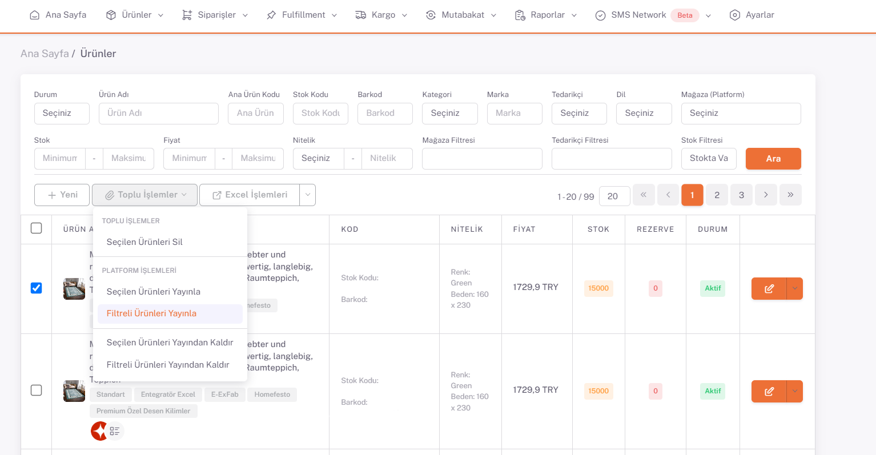Click the Yeni button
The width and height of the screenshot is (876, 455).
click(x=62, y=195)
